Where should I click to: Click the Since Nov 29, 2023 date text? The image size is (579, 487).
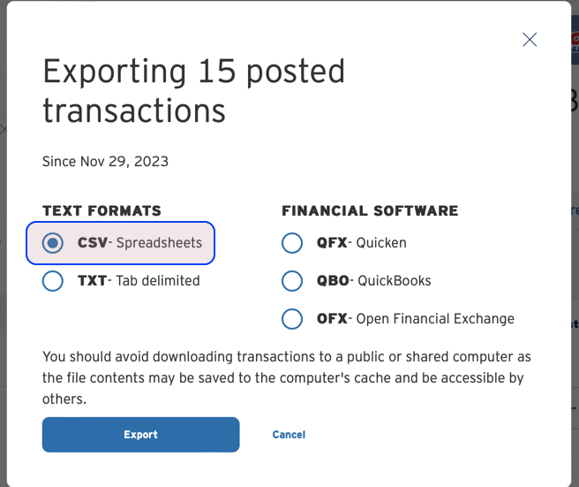(x=105, y=162)
